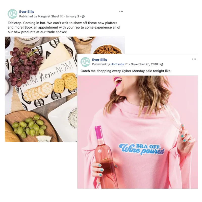Image resolution: width=202 pixels, height=202 pixels.
Task: Click the Ever Ellis avatar on tabletop post
Action: (x=12, y=14)
